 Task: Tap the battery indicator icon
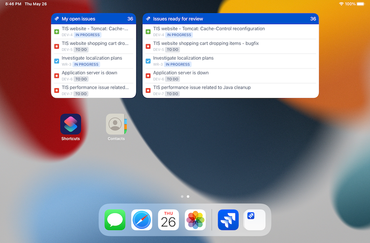(x=361, y=4)
